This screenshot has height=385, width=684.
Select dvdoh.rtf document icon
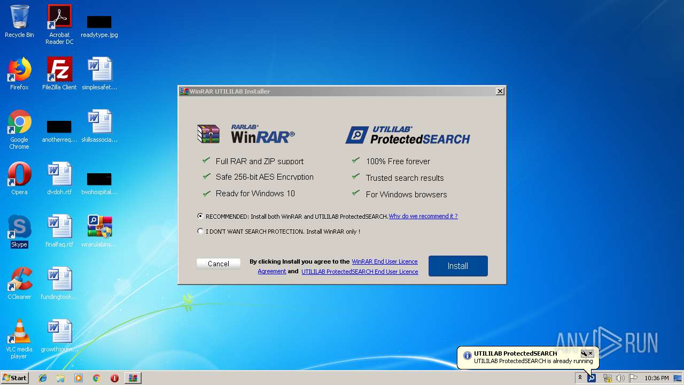(x=59, y=179)
